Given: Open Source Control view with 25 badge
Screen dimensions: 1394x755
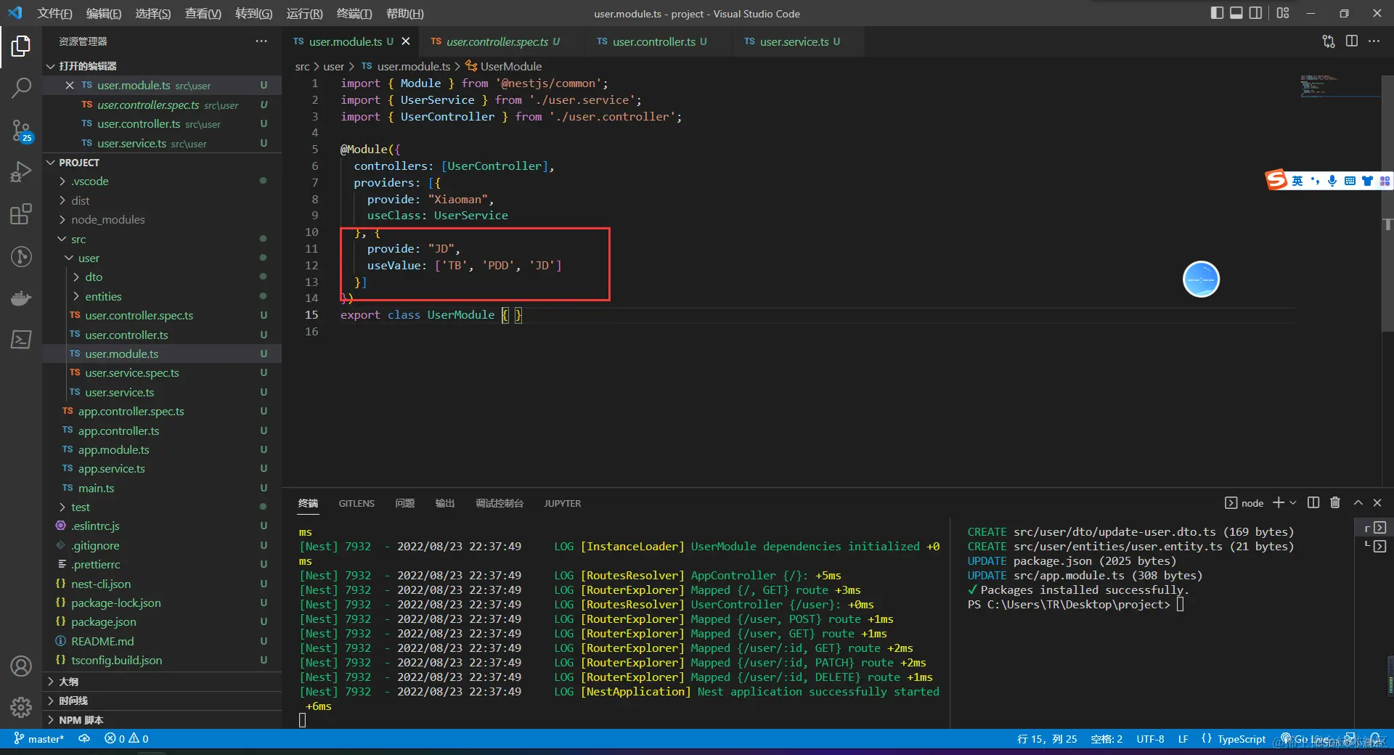Looking at the screenshot, I should [x=21, y=131].
